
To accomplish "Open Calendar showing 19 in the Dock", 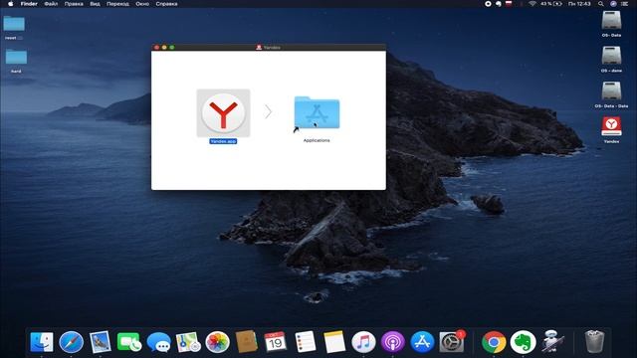I will click(276, 342).
